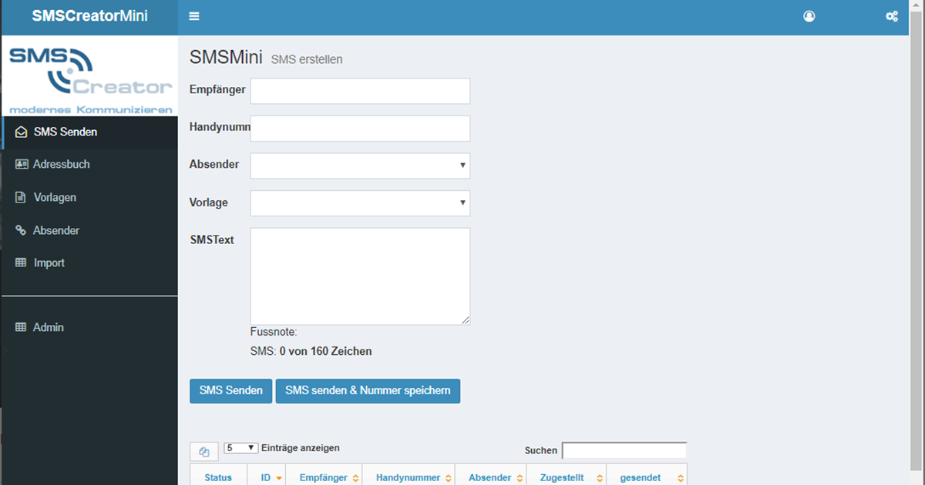Sort table by ID column arrow

tap(278, 478)
